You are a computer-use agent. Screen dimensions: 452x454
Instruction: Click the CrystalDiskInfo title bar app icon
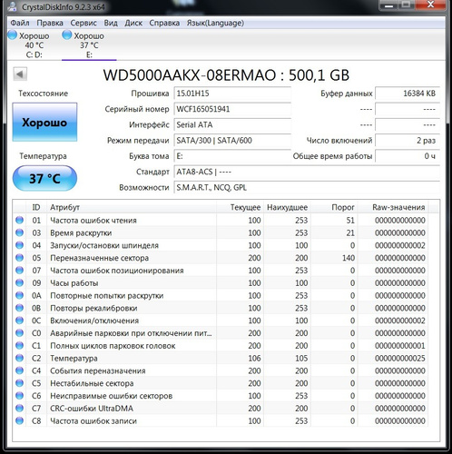pyautogui.click(x=12, y=6)
